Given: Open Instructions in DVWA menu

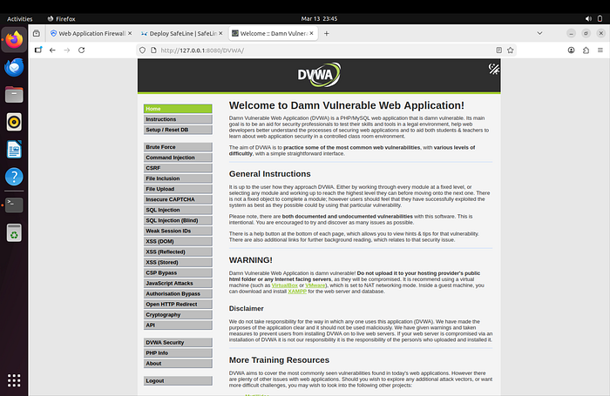Looking at the screenshot, I should pyautogui.click(x=178, y=119).
